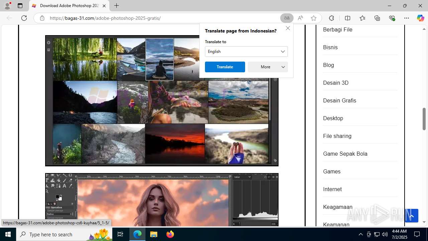
Task: Launch Firefox from taskbar
Action: click(x=170, y=234)
